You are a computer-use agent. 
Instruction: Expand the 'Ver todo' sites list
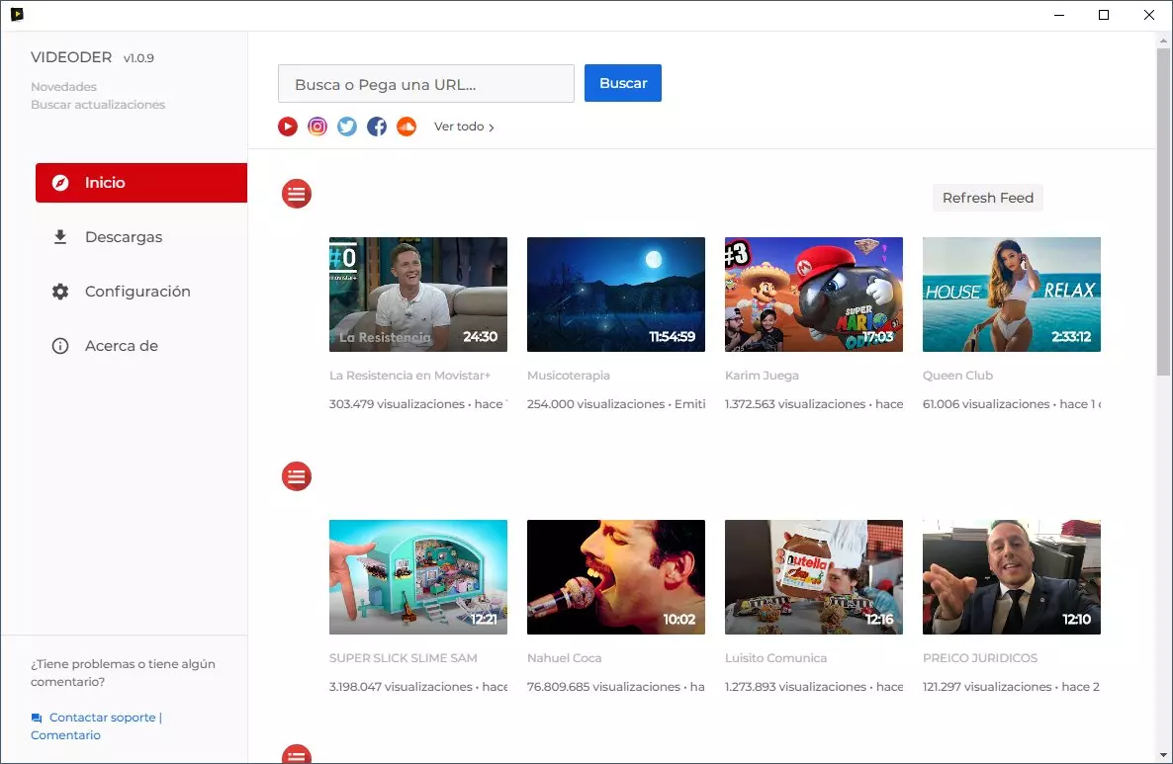point(464,127)
